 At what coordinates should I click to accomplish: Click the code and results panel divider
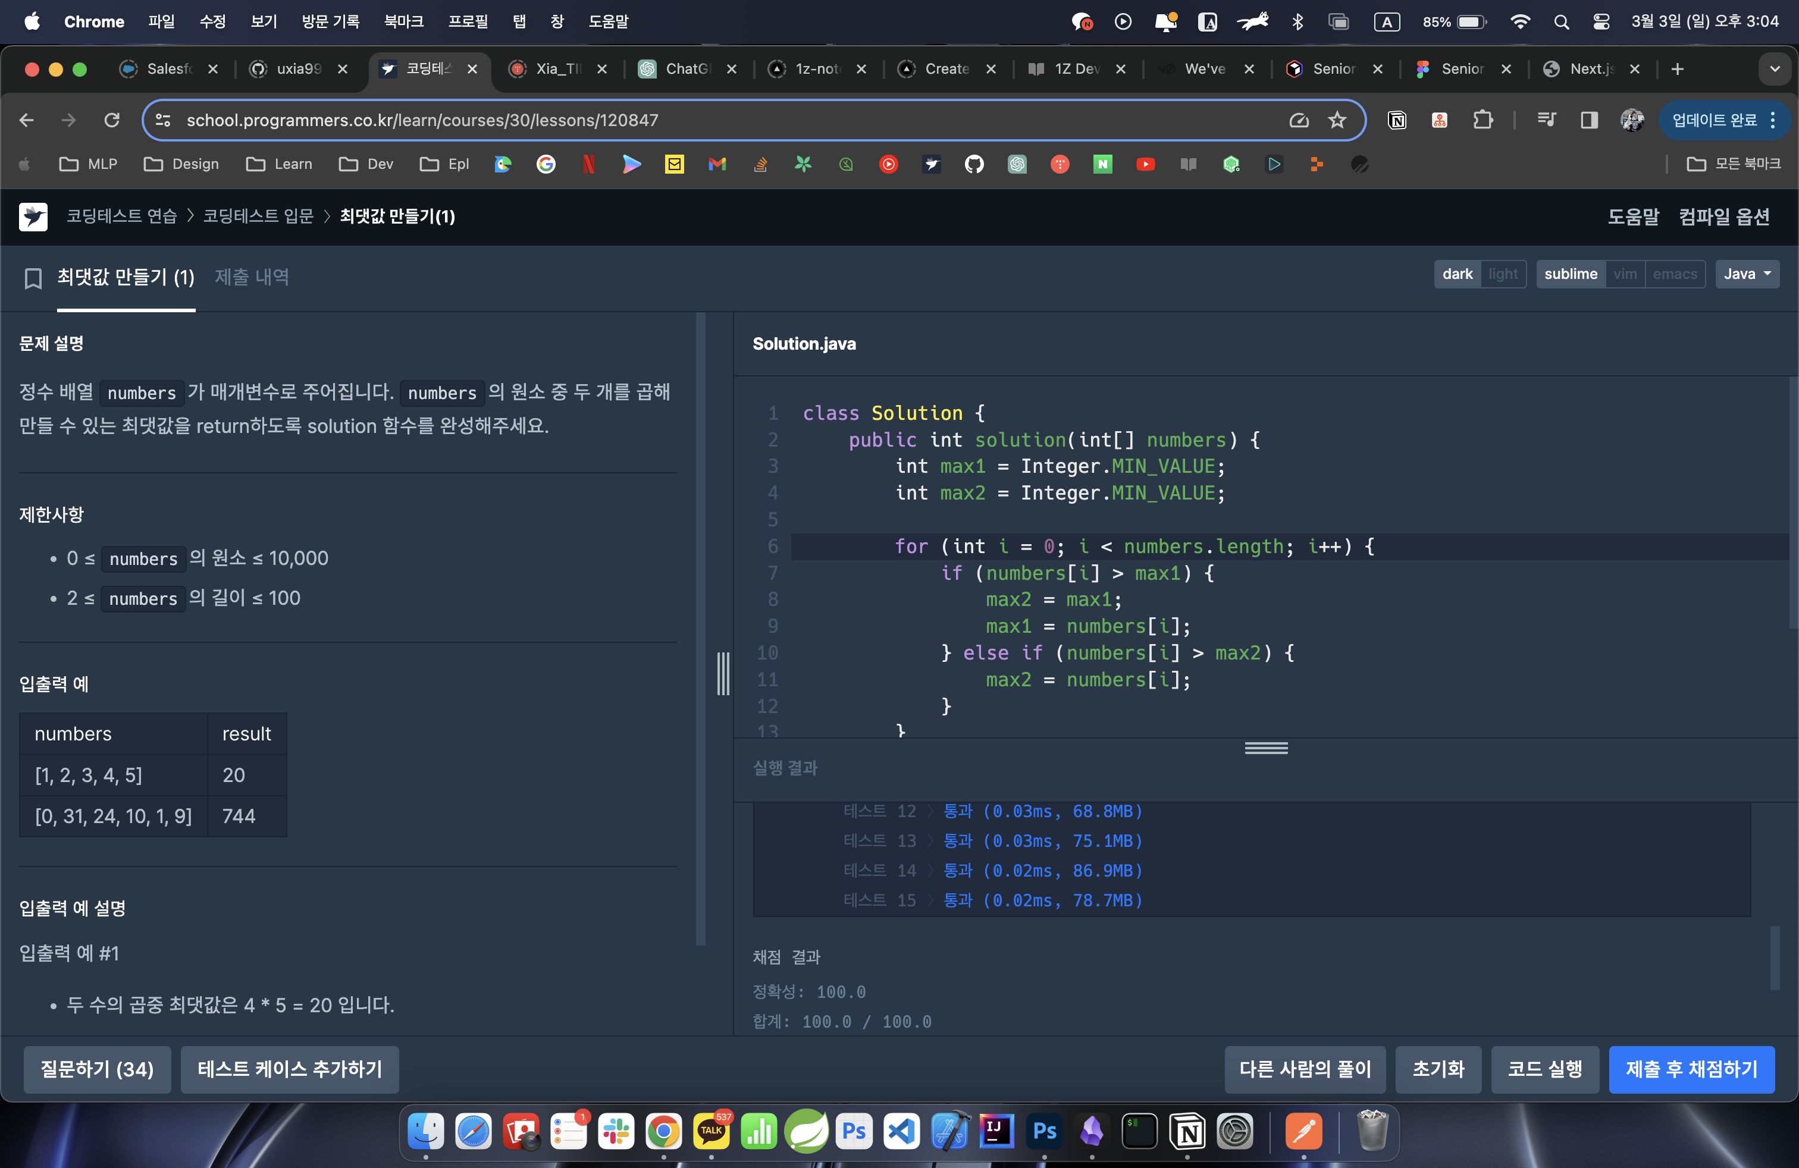click(x=1265, y=748)
